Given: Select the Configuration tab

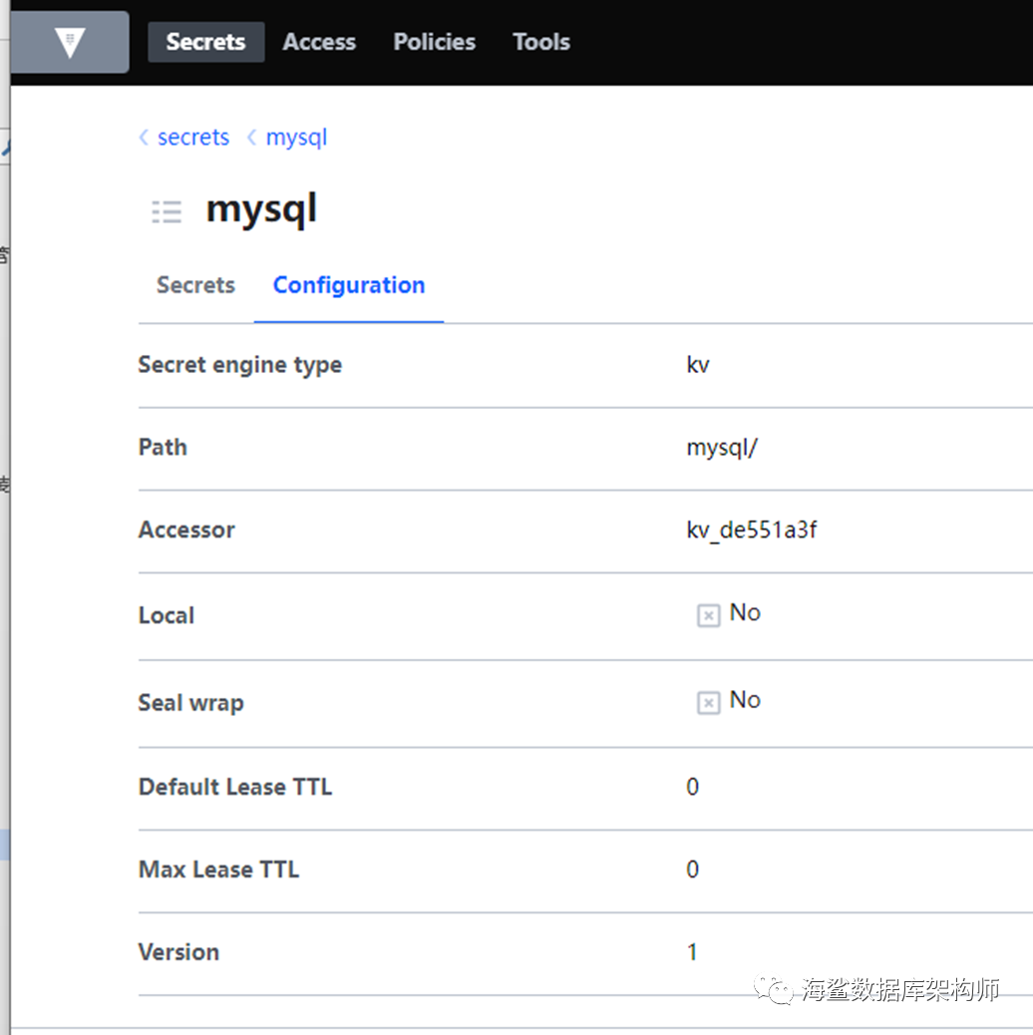Looking at the screenshot, I should point(349,285).
